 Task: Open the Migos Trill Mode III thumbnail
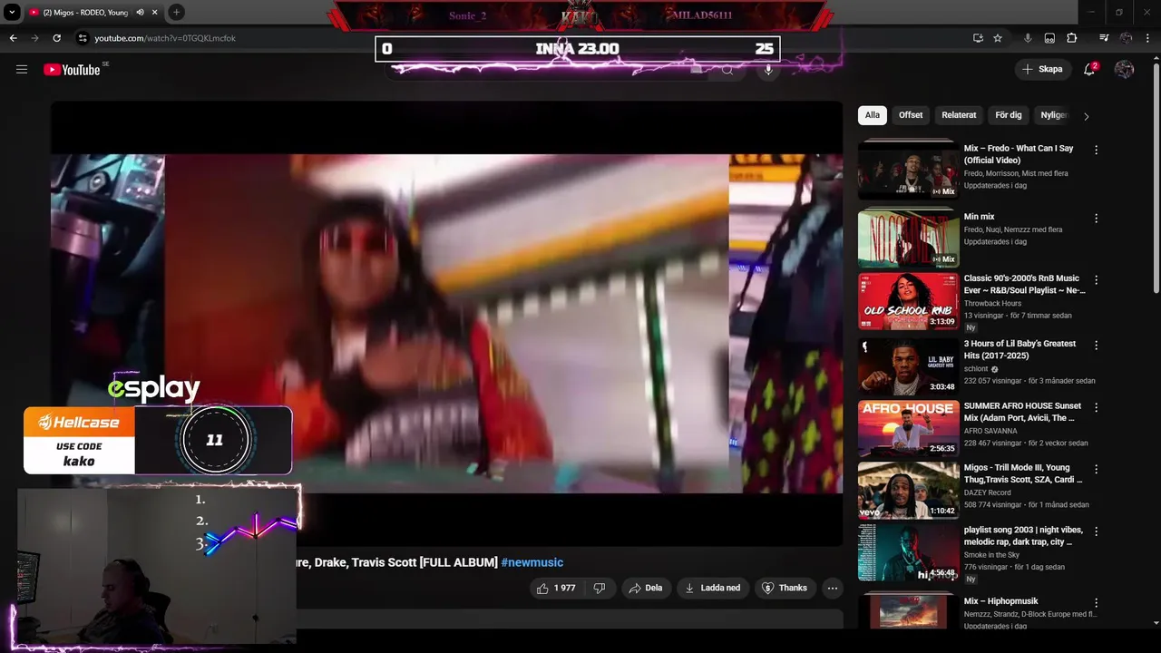[908, 491]
